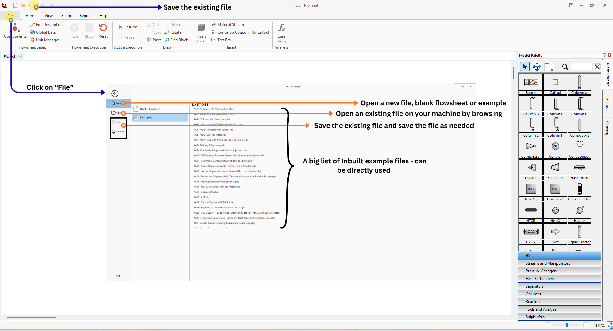Open the Report ribbon tab
Viewport: 613px width, 331px height.
(85, 16)
